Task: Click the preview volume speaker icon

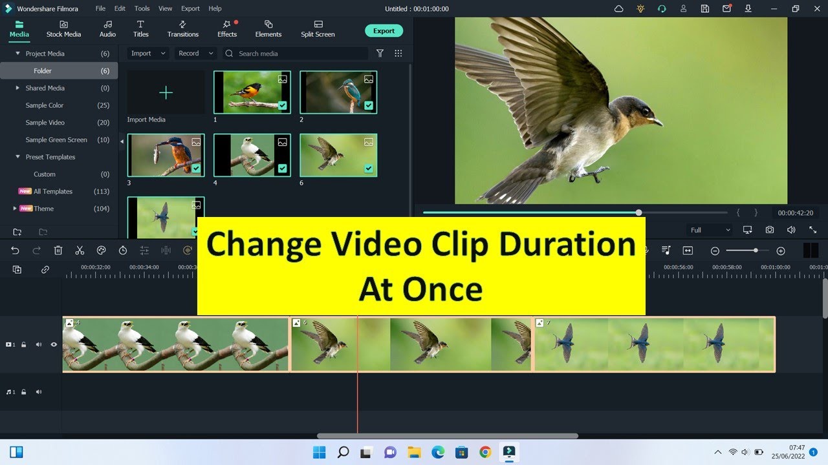Action: [x=791, y=230]
